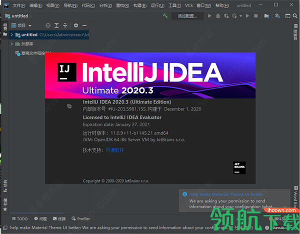
Task: Open the 窗口(W) Window menu
Action: (204, 5)
